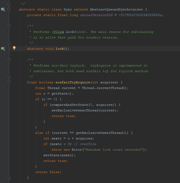Place cursor on lock method name
Image resolution: width=180 pixels, height=183 pixels.
[59, 48]
